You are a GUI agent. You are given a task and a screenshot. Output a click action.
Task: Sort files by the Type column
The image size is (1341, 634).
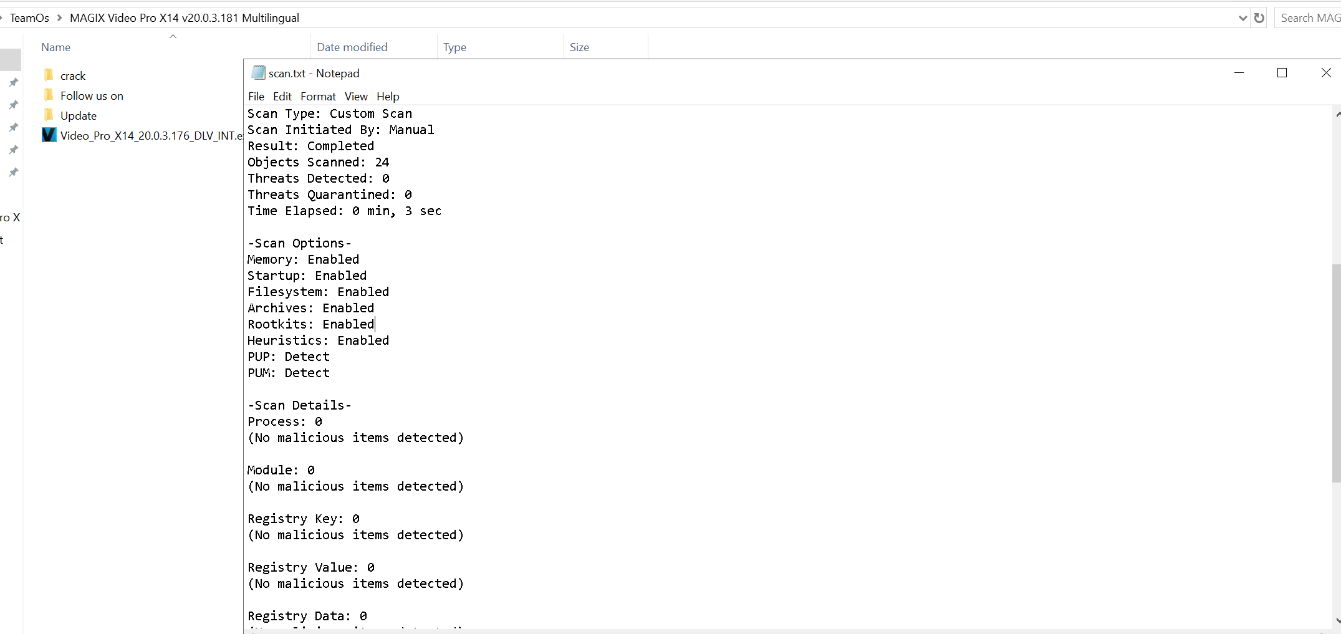[x=454, y=47]
